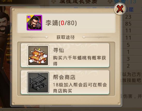Click the 李靖(0/80) fragment count text
Screen dimensions: 142x111
(x=61, y=23)
